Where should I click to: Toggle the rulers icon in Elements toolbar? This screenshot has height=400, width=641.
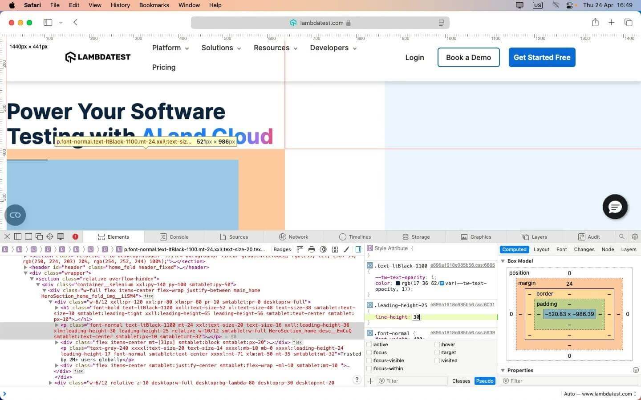[300, 249]
